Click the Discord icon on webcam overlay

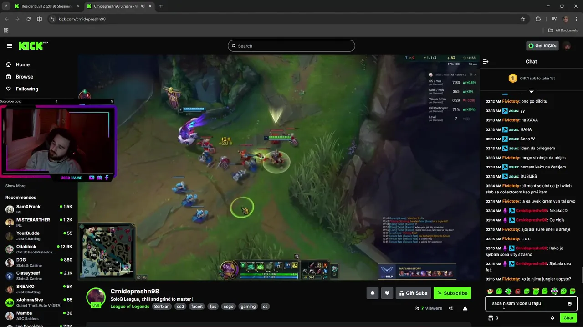click(99, 178)
